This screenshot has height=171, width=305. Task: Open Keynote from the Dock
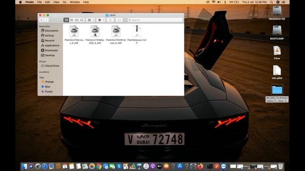point(139,166)
